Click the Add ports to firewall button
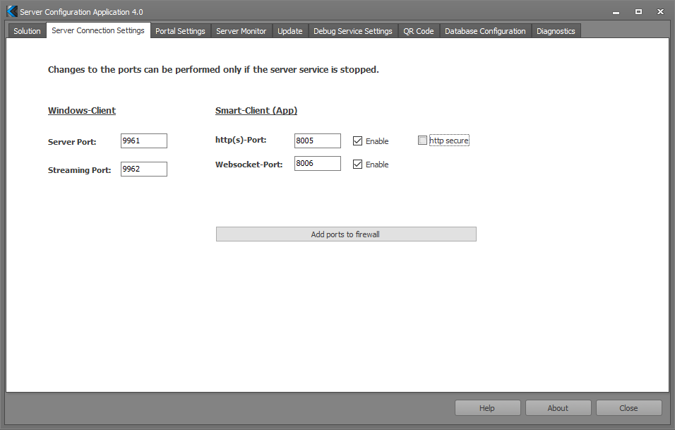This screenshot has height=430, width=675. click(x=346, y=234)
